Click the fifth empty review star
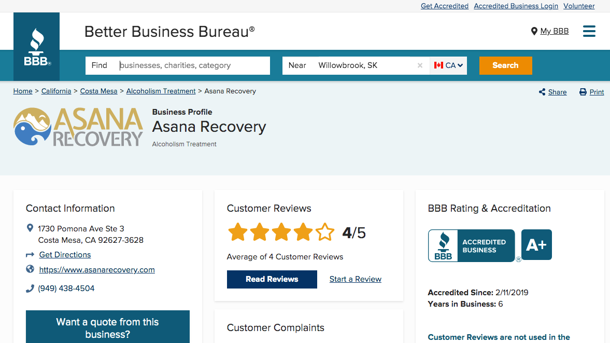The width and height of the screenshot is (610, 343). coord(325,232)
